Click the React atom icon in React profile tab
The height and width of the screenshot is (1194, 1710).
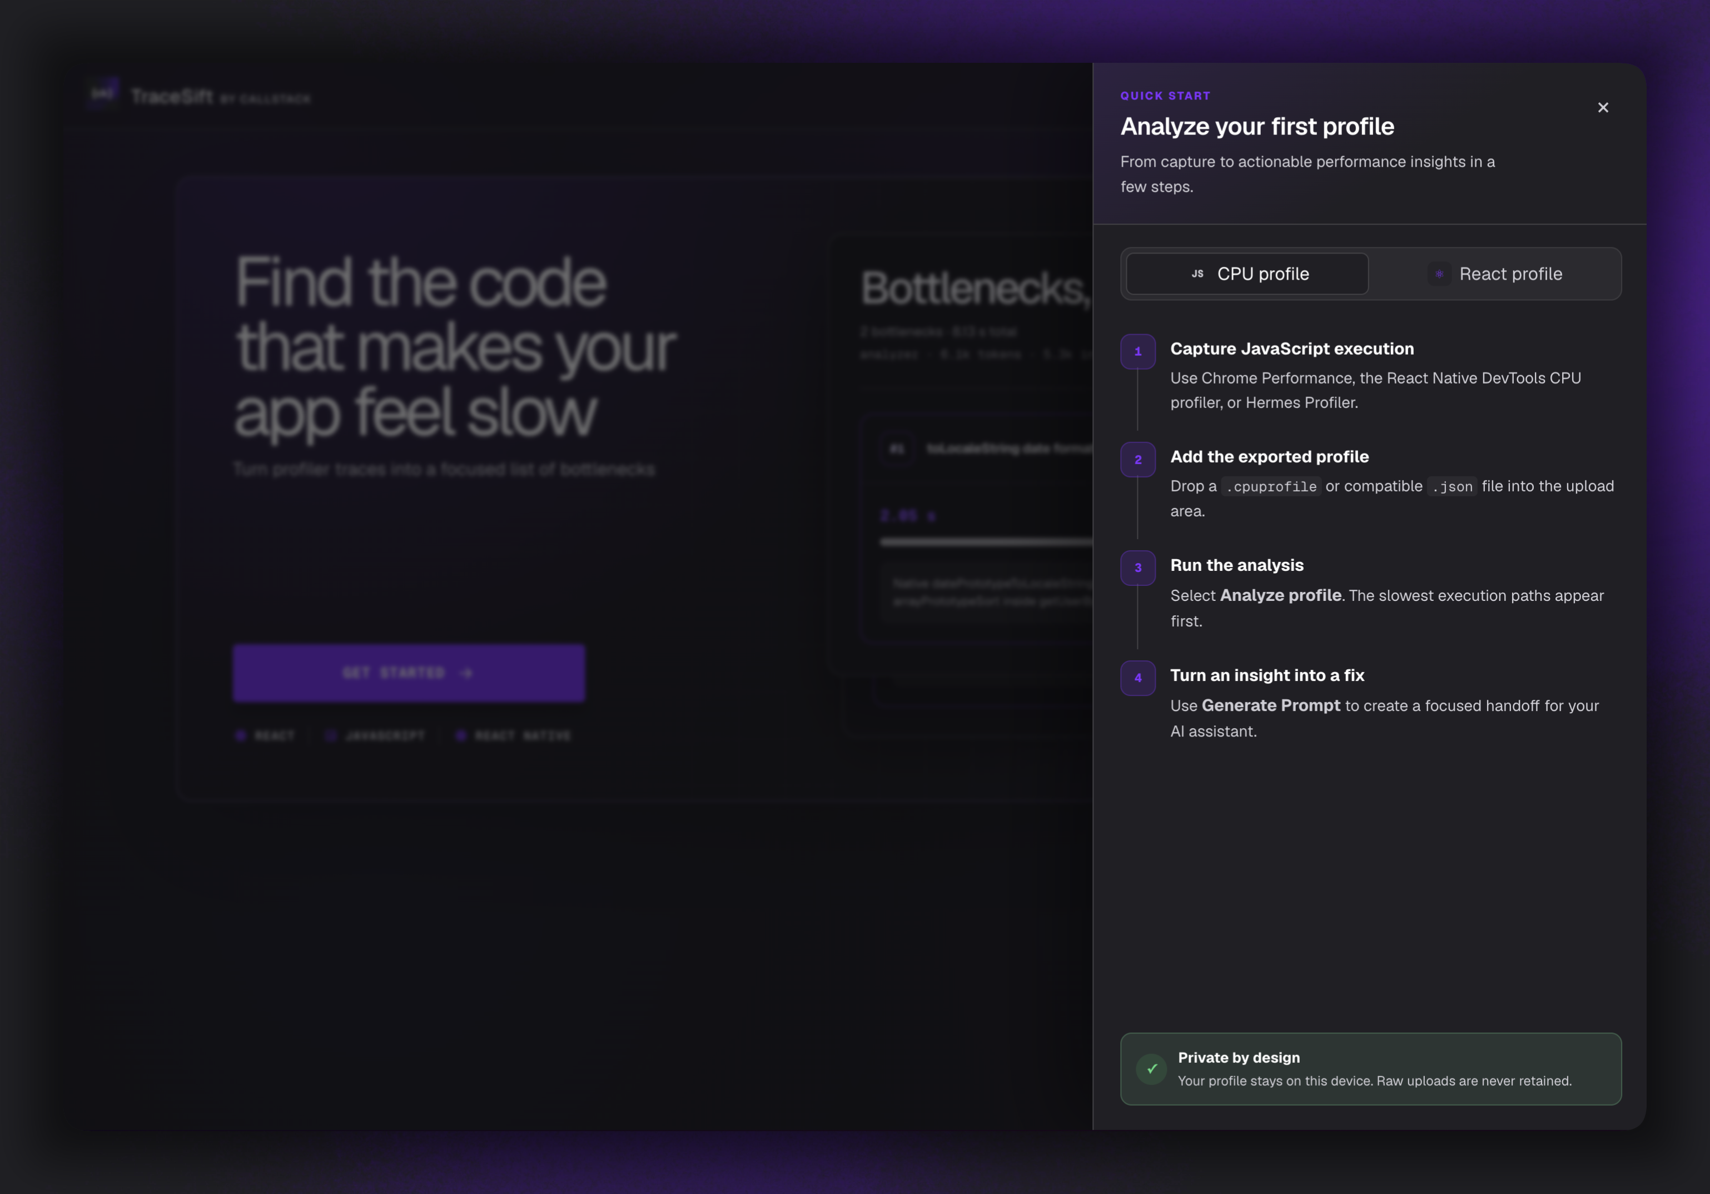[1439, 274]
